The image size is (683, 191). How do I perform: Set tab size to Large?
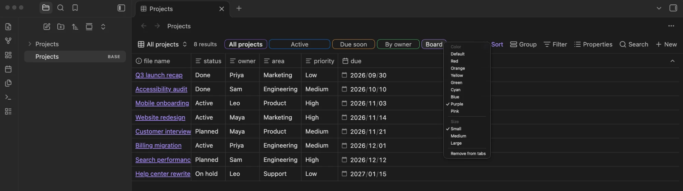pyautogui.click(x=467, y=143)
